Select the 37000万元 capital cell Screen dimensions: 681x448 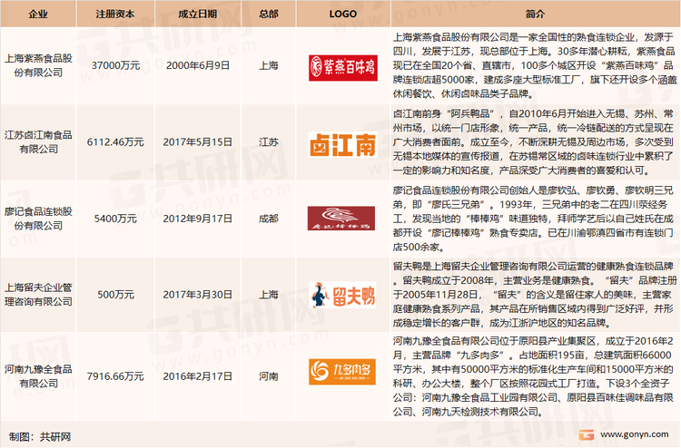pyautogui.click(x=115, y=65)
